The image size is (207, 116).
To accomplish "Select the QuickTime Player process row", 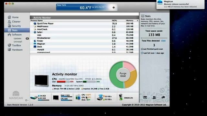I will tap(84, 24).
